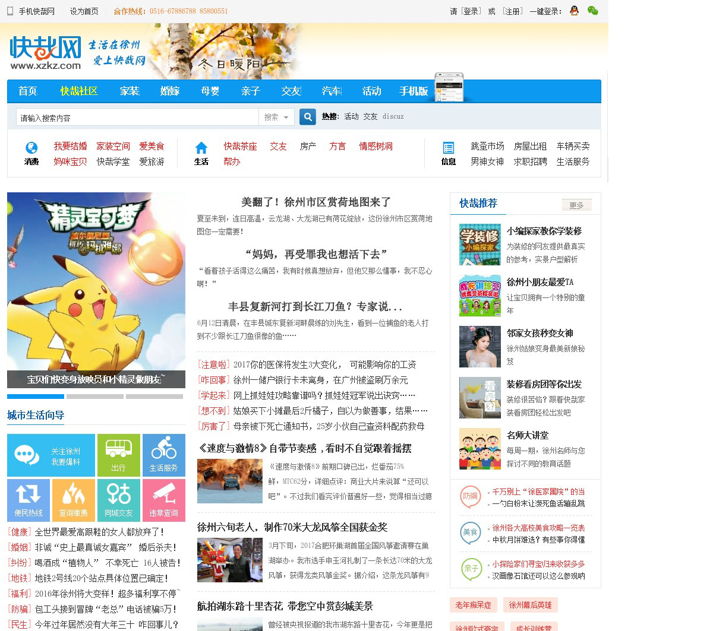Open the 搜索 type dropdown
Image resolution: width=713 pixels, height=631 pixels.
click(277, 117)
